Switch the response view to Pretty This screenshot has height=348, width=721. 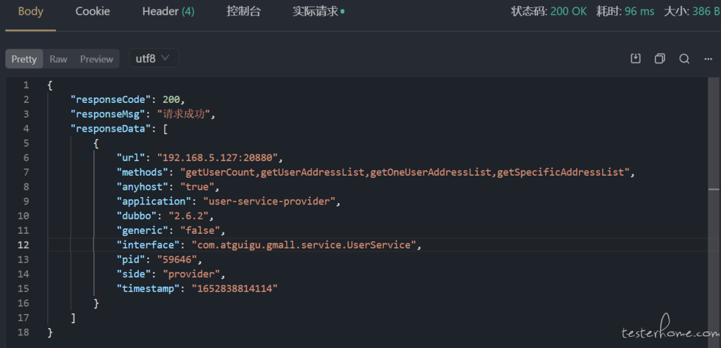point(24,59)
